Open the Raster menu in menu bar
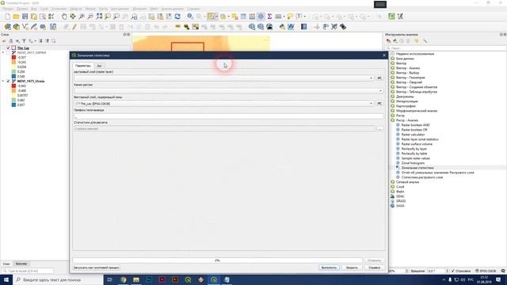 (103, 9)
